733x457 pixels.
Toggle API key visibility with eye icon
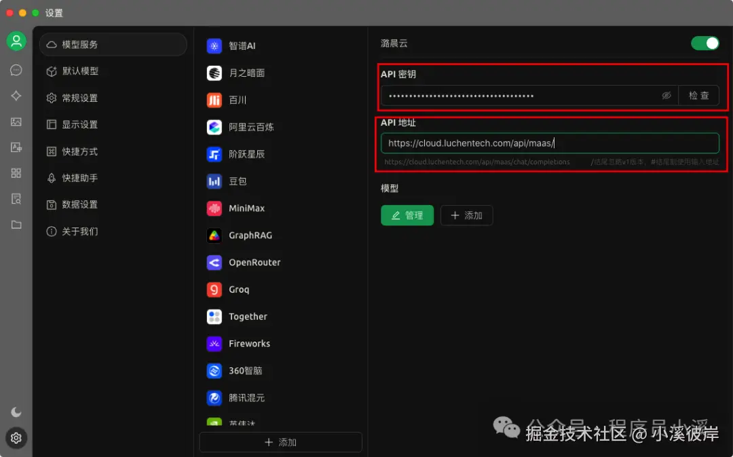666,96
